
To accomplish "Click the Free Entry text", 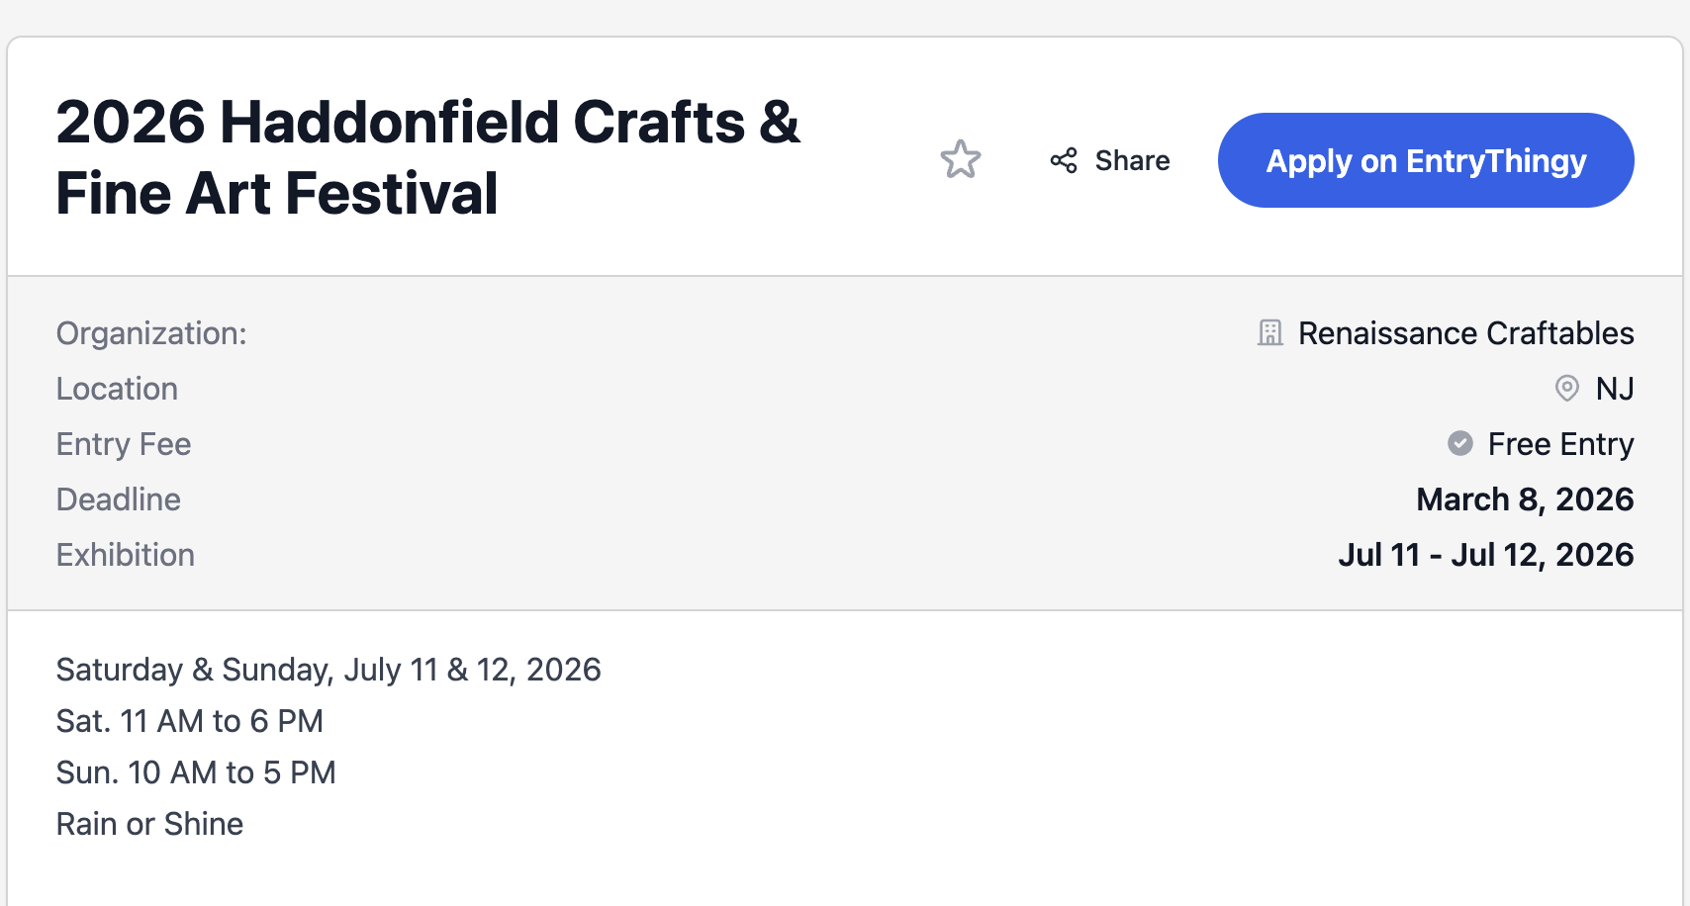I will pos(1560,444).
